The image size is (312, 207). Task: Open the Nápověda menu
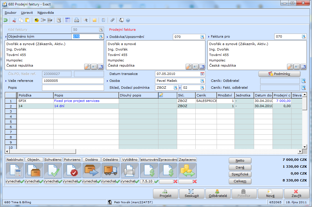point(46,13)
